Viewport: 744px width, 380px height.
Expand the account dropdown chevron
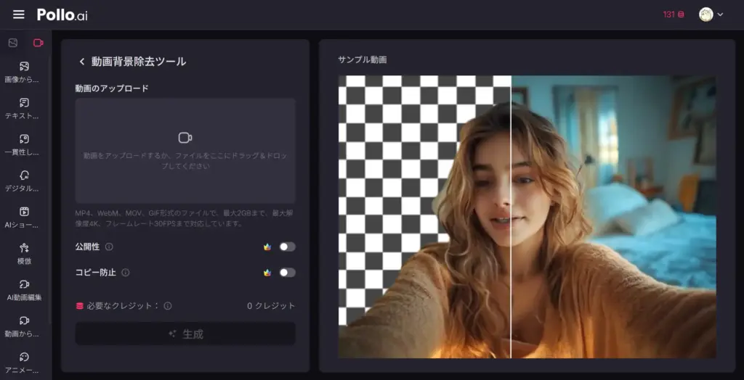[x=720, y=15]
